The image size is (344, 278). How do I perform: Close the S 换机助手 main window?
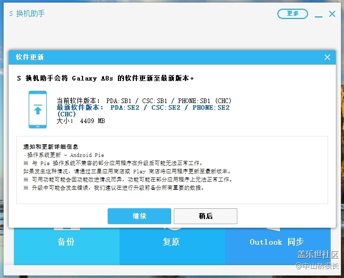click(x=333, y=14)
